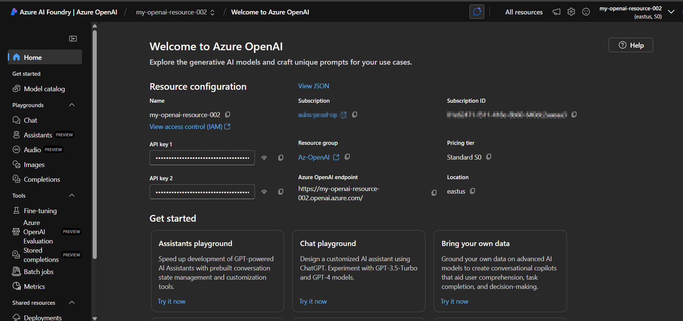Open the feedback smiley icon
Viewport: 683px width, 321px height.
(x=586, y=12)
